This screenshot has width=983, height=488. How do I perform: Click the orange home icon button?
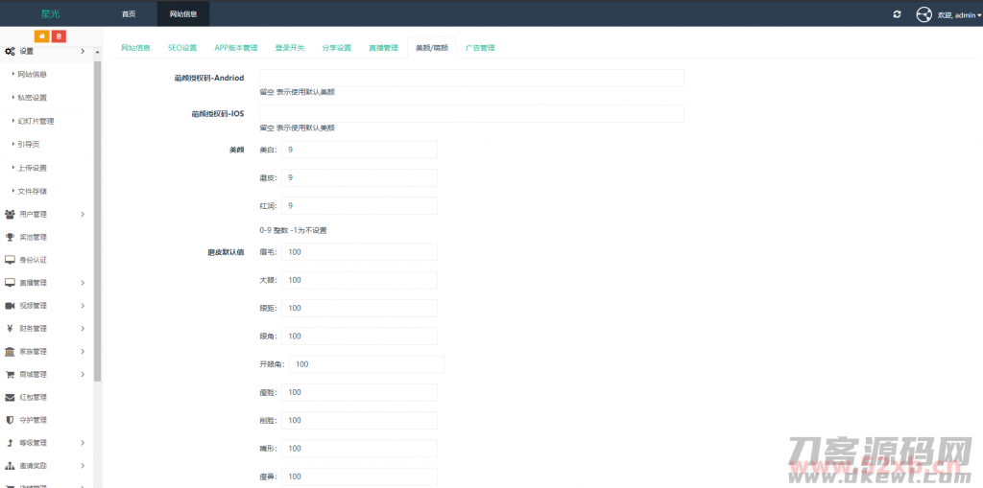[42, 36]
